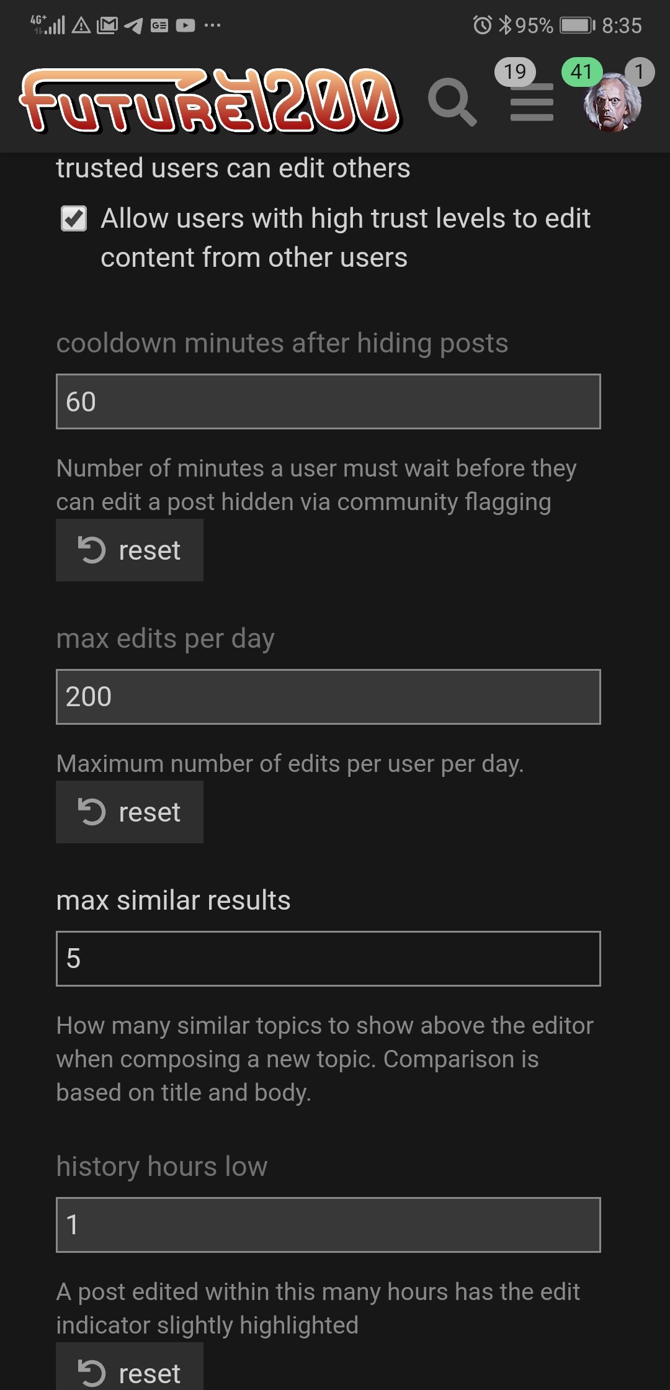Focus the history hours low field
Image resolution: width=670 pixels, height=1390 pixels.
(328, 1225)
